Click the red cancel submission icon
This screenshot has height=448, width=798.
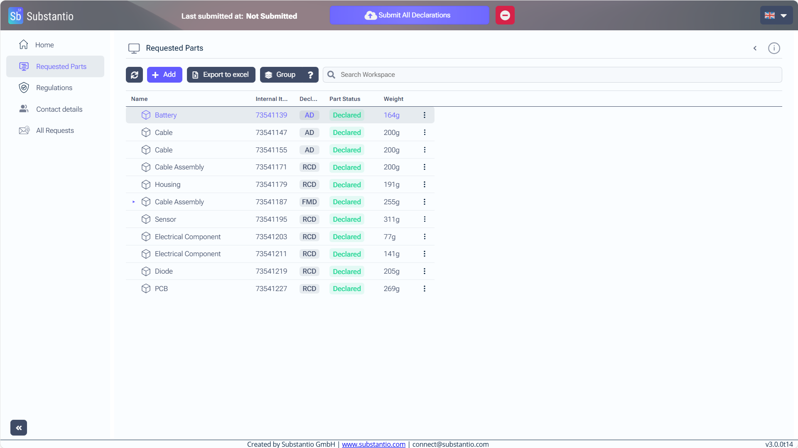[505, 15]
